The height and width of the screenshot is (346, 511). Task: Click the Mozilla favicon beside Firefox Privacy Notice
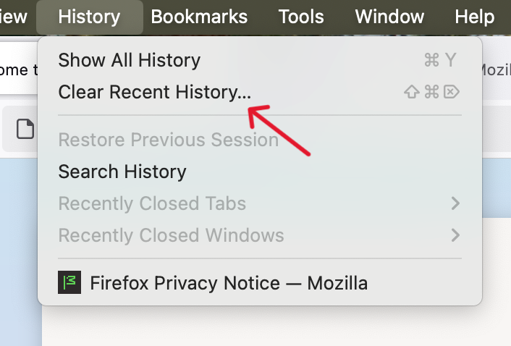(69, 282)
